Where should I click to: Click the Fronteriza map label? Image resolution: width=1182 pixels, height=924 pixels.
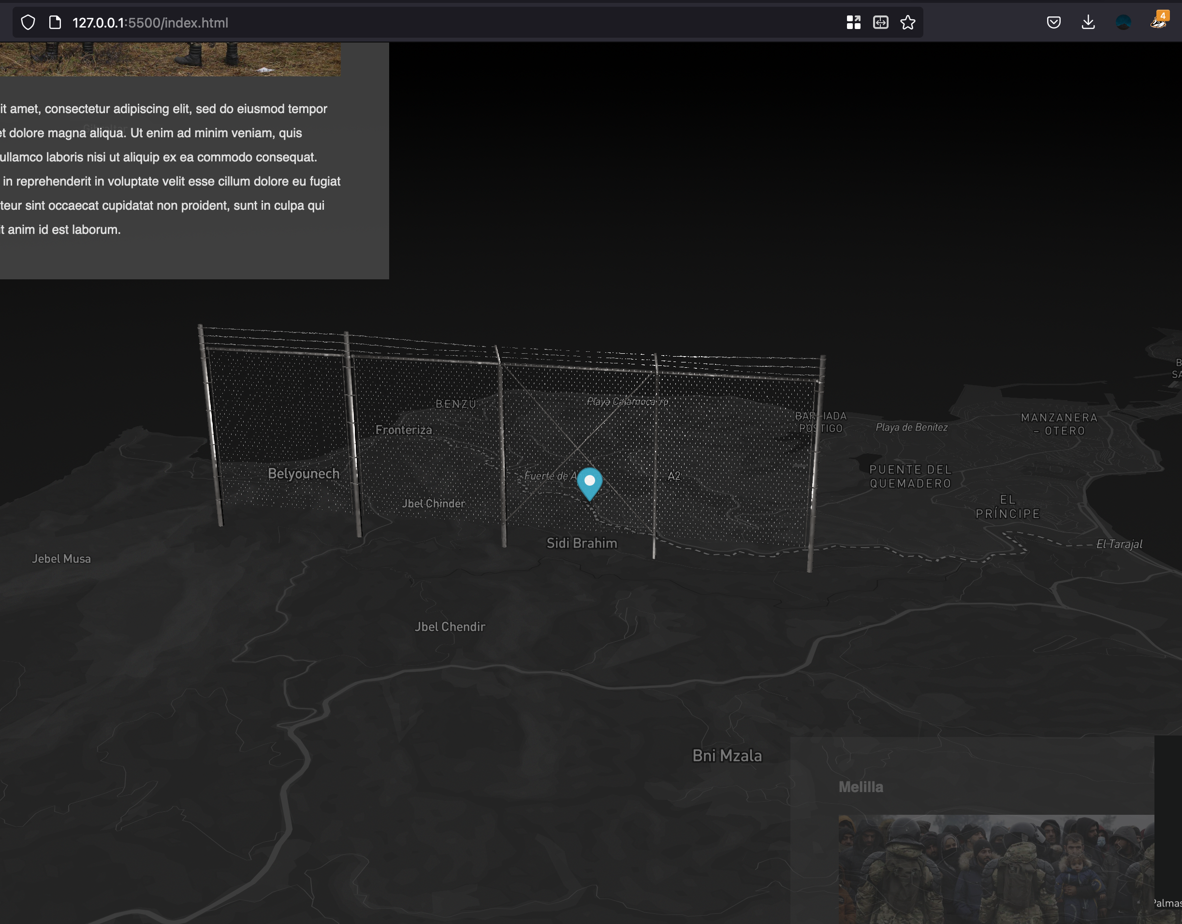point(404,430)
